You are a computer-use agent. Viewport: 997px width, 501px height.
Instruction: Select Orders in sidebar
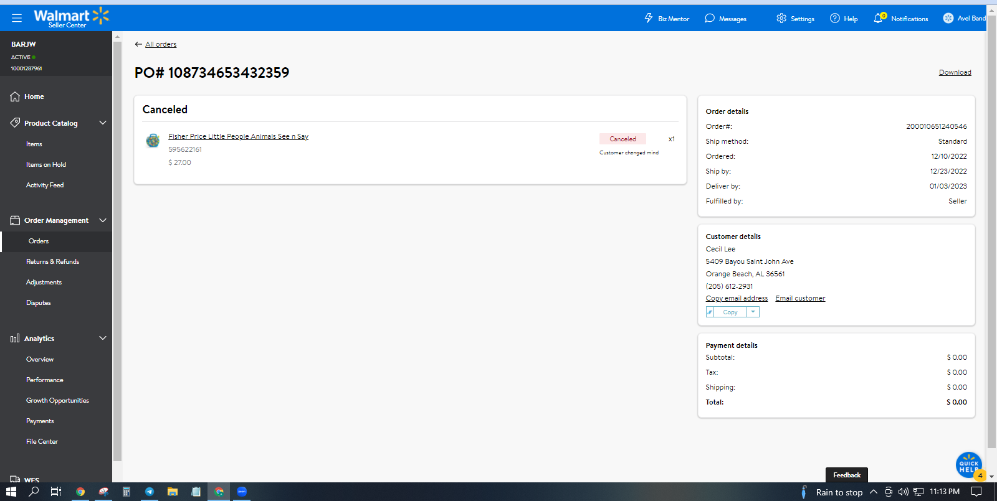coord(39,241)
